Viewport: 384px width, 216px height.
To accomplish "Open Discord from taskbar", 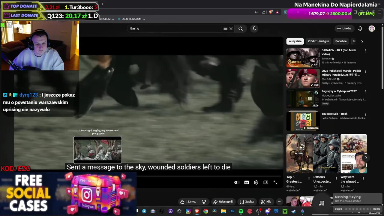I will click(x=267, y=211).
